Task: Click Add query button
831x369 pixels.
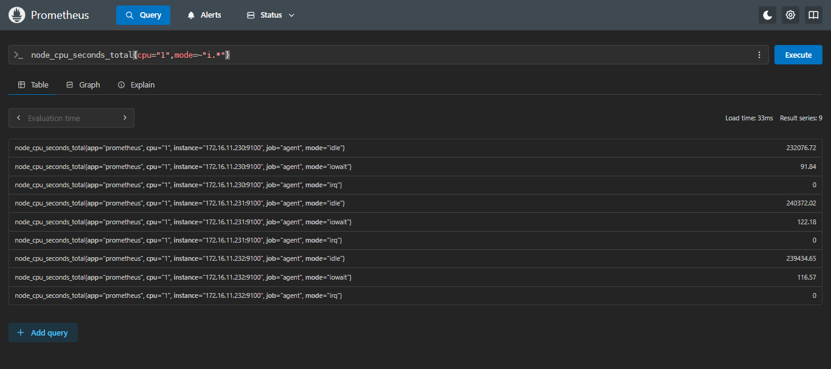Action: (43, 333)
